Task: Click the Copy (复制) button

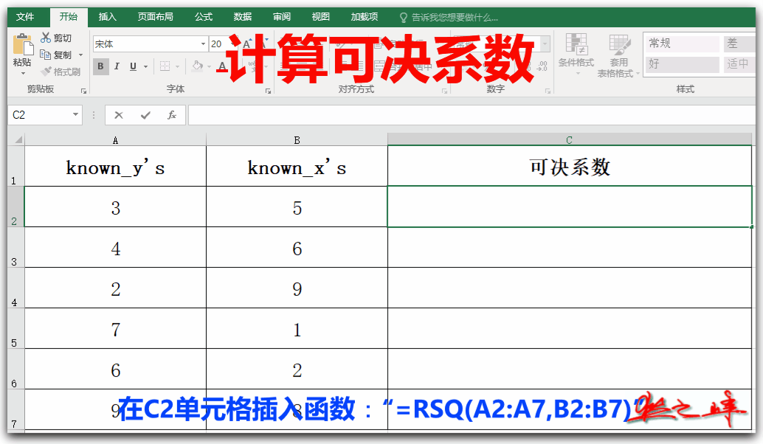Action: 55,55
